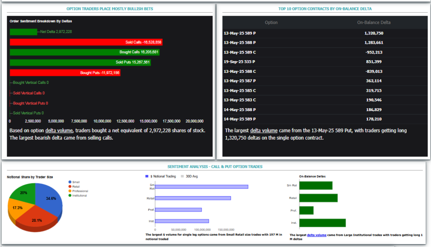
Task: Click the -952,213 delta value
Action: 374,52
